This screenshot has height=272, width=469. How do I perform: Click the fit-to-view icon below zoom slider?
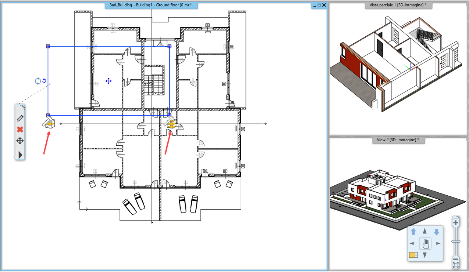456,265
